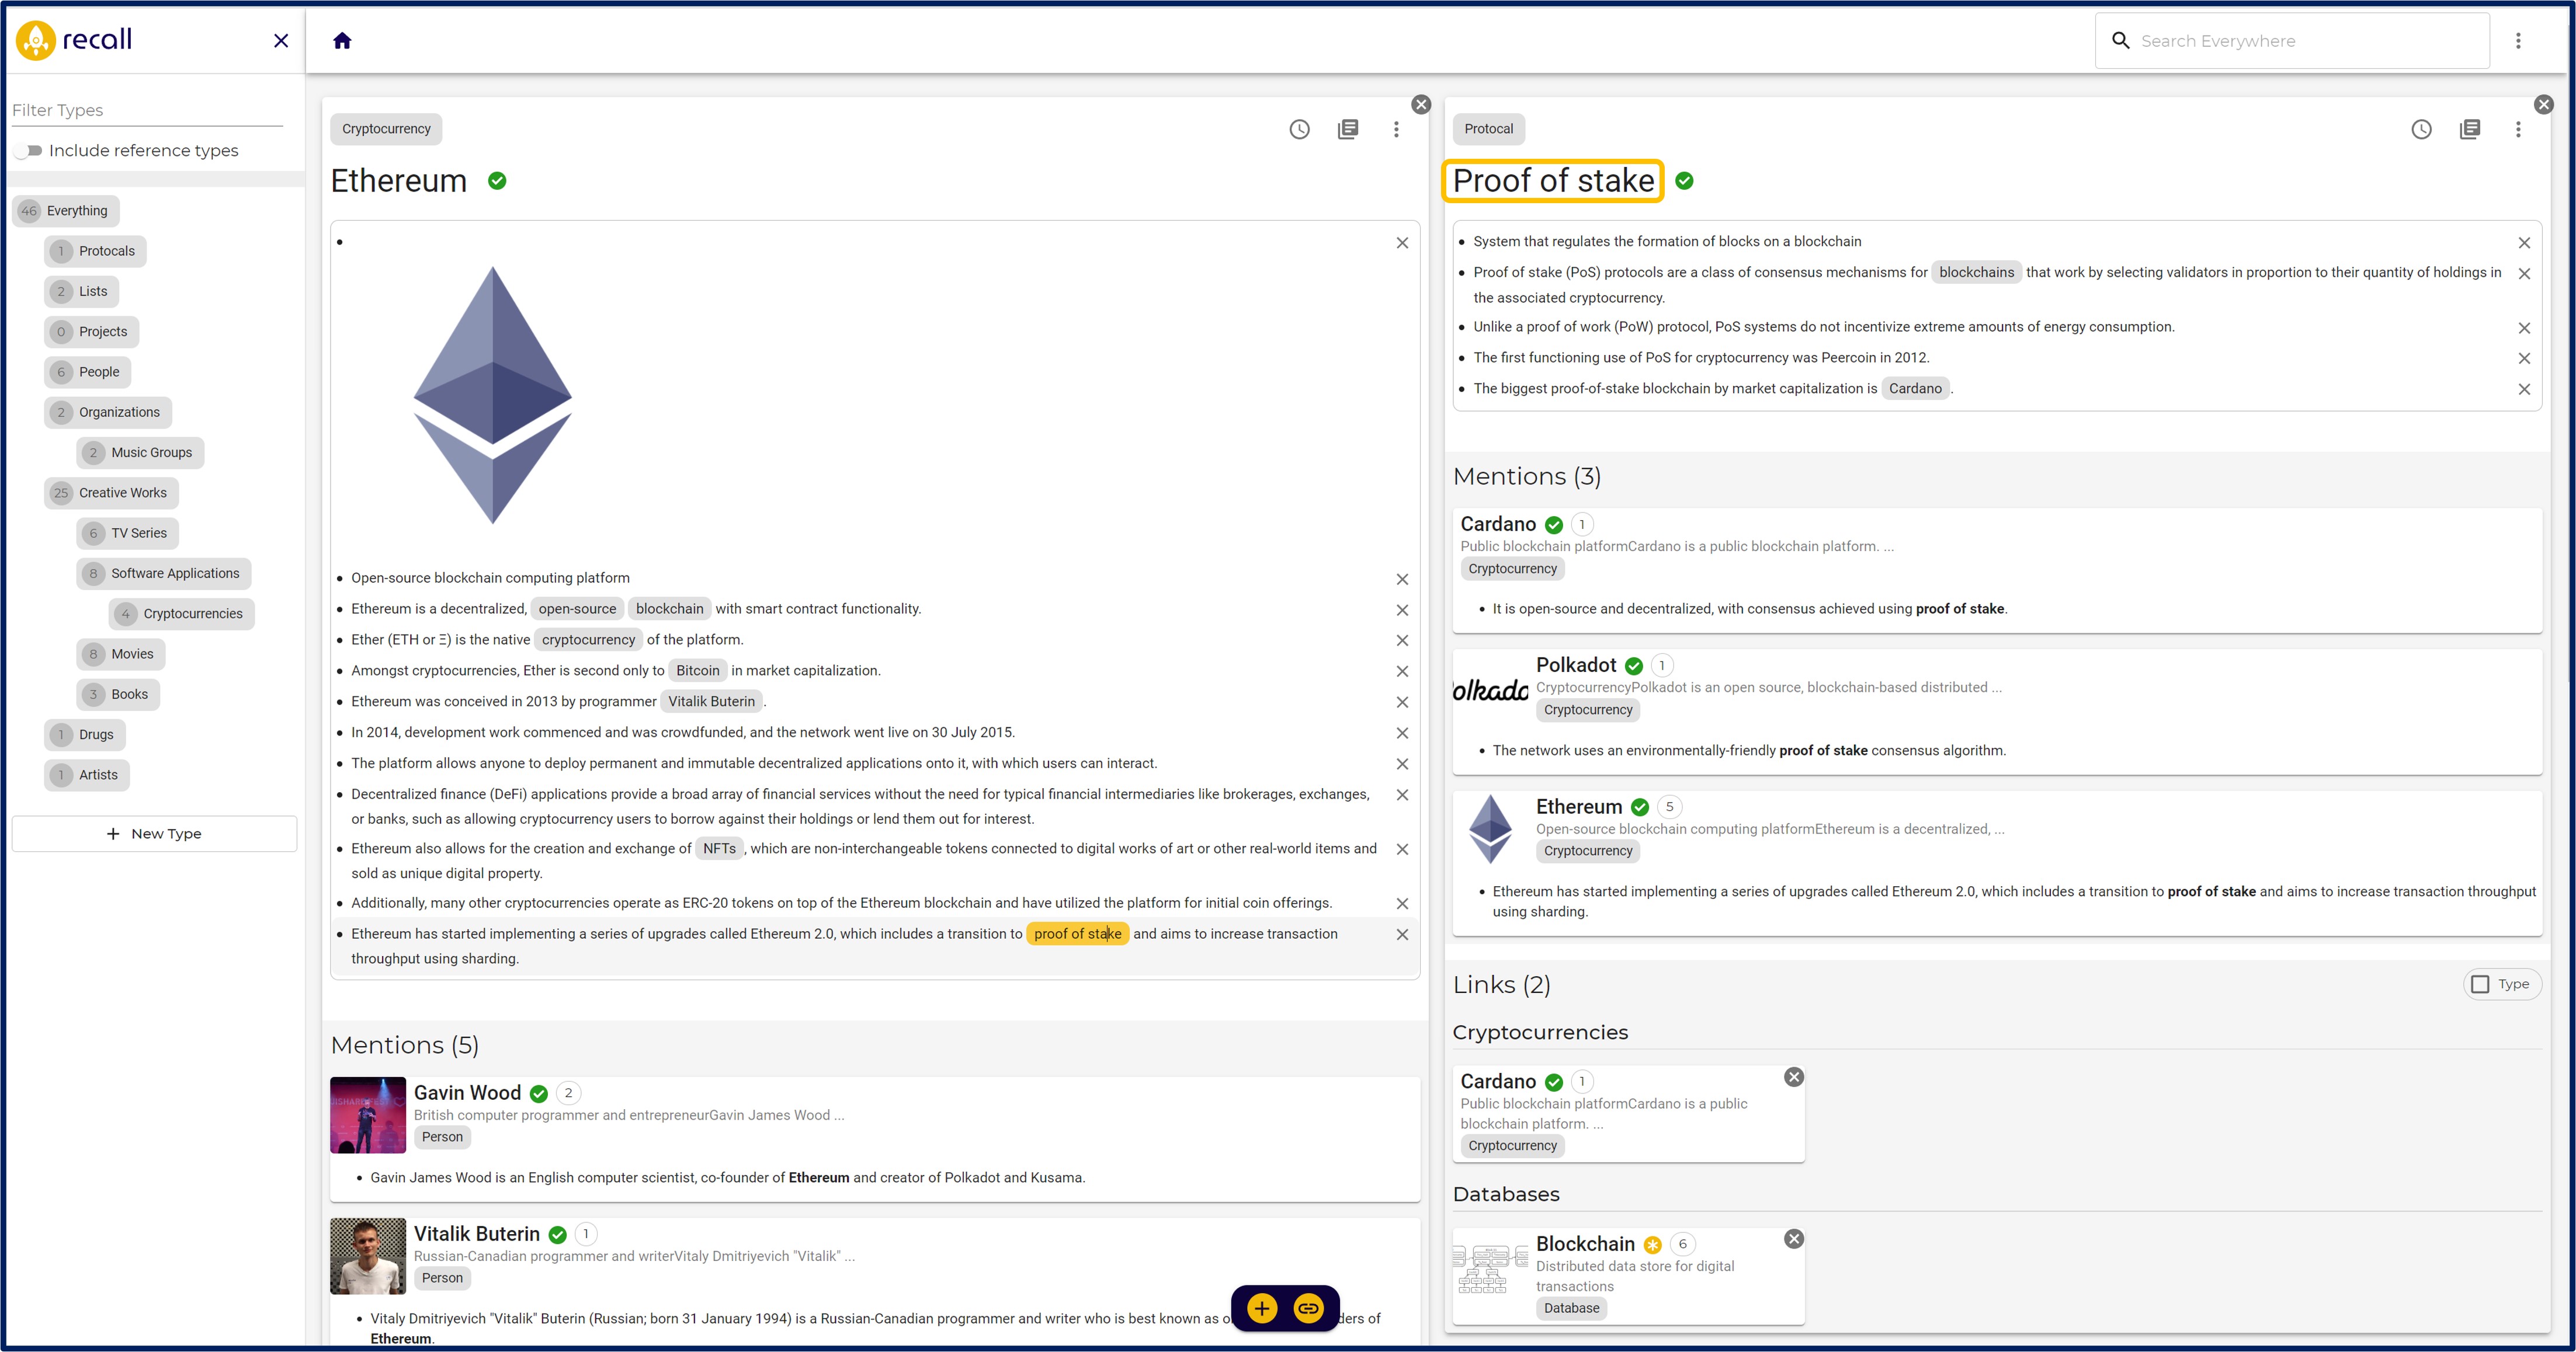
Task: Click the Filter Types input
Action: [x=147, y=110]
